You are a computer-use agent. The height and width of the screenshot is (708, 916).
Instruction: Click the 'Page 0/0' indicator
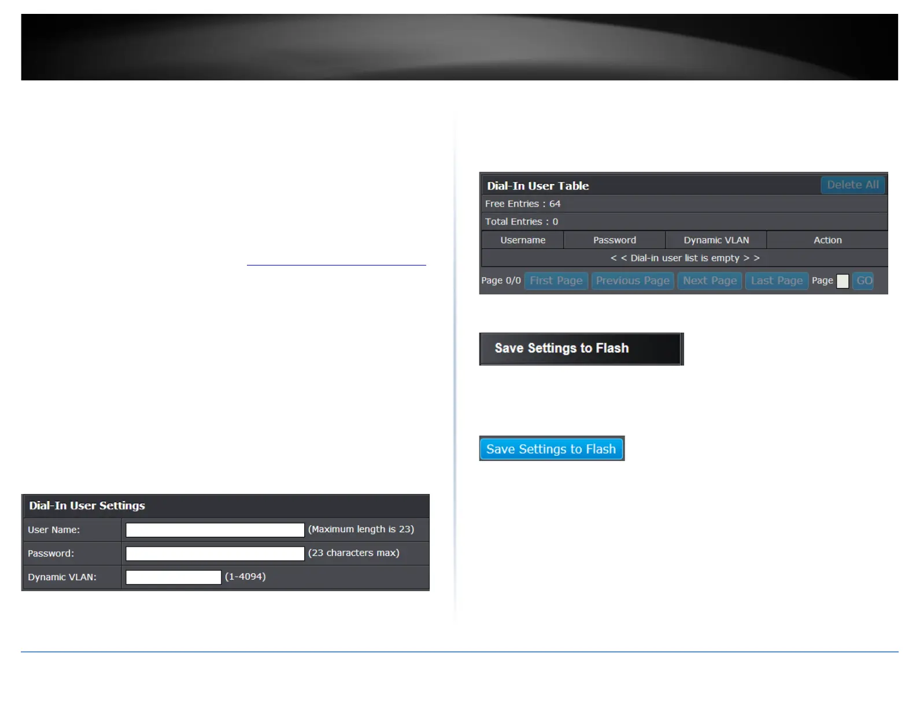tap(501, 281)
